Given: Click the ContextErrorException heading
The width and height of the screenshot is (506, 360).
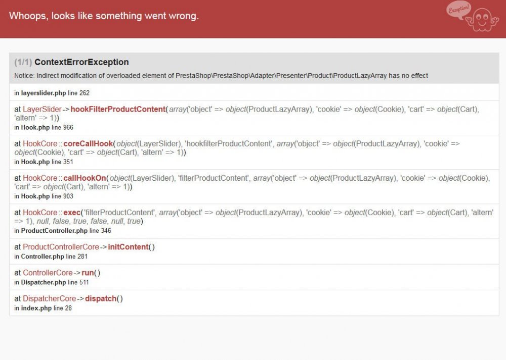Looking at the screenshot, I should 81,62.
